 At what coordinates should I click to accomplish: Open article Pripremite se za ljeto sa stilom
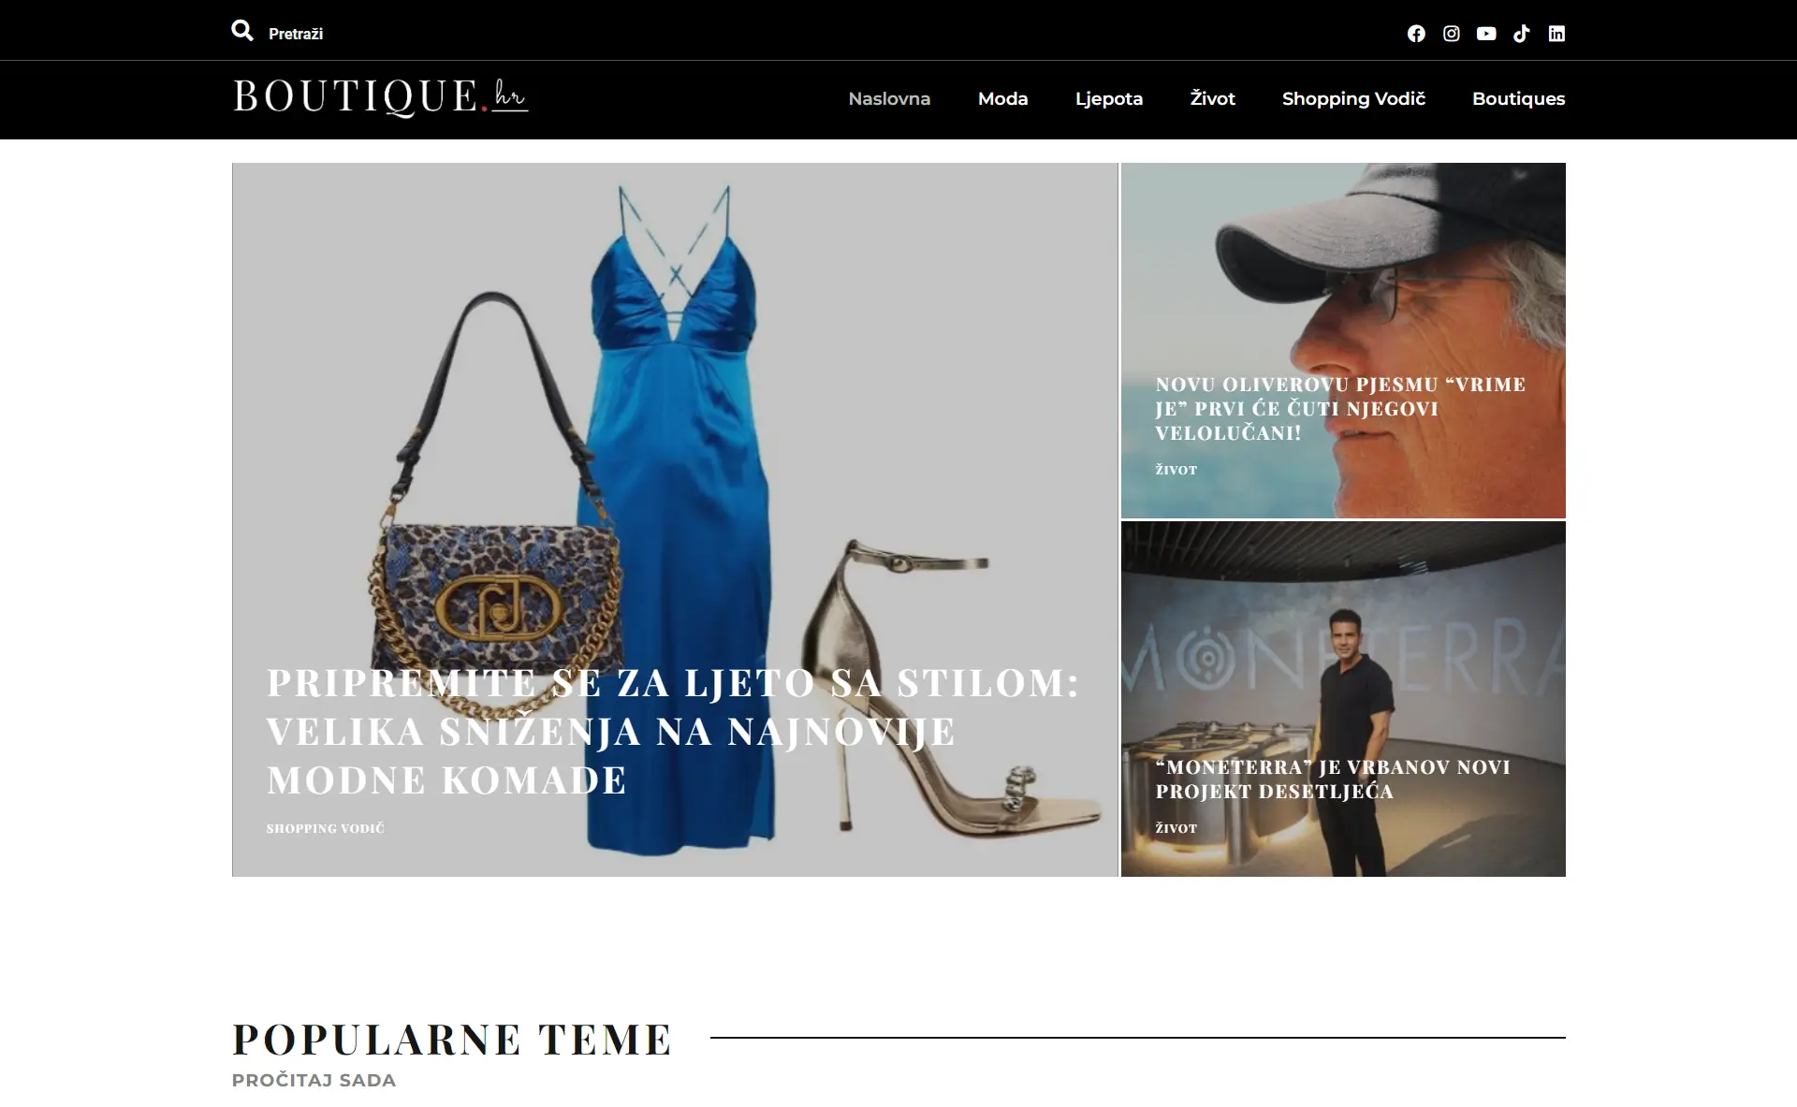click(x=672, y=731)
